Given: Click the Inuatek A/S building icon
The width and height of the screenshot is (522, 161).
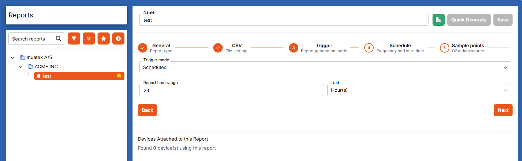Looking at the screenshot, I should (x=23, y=57).
